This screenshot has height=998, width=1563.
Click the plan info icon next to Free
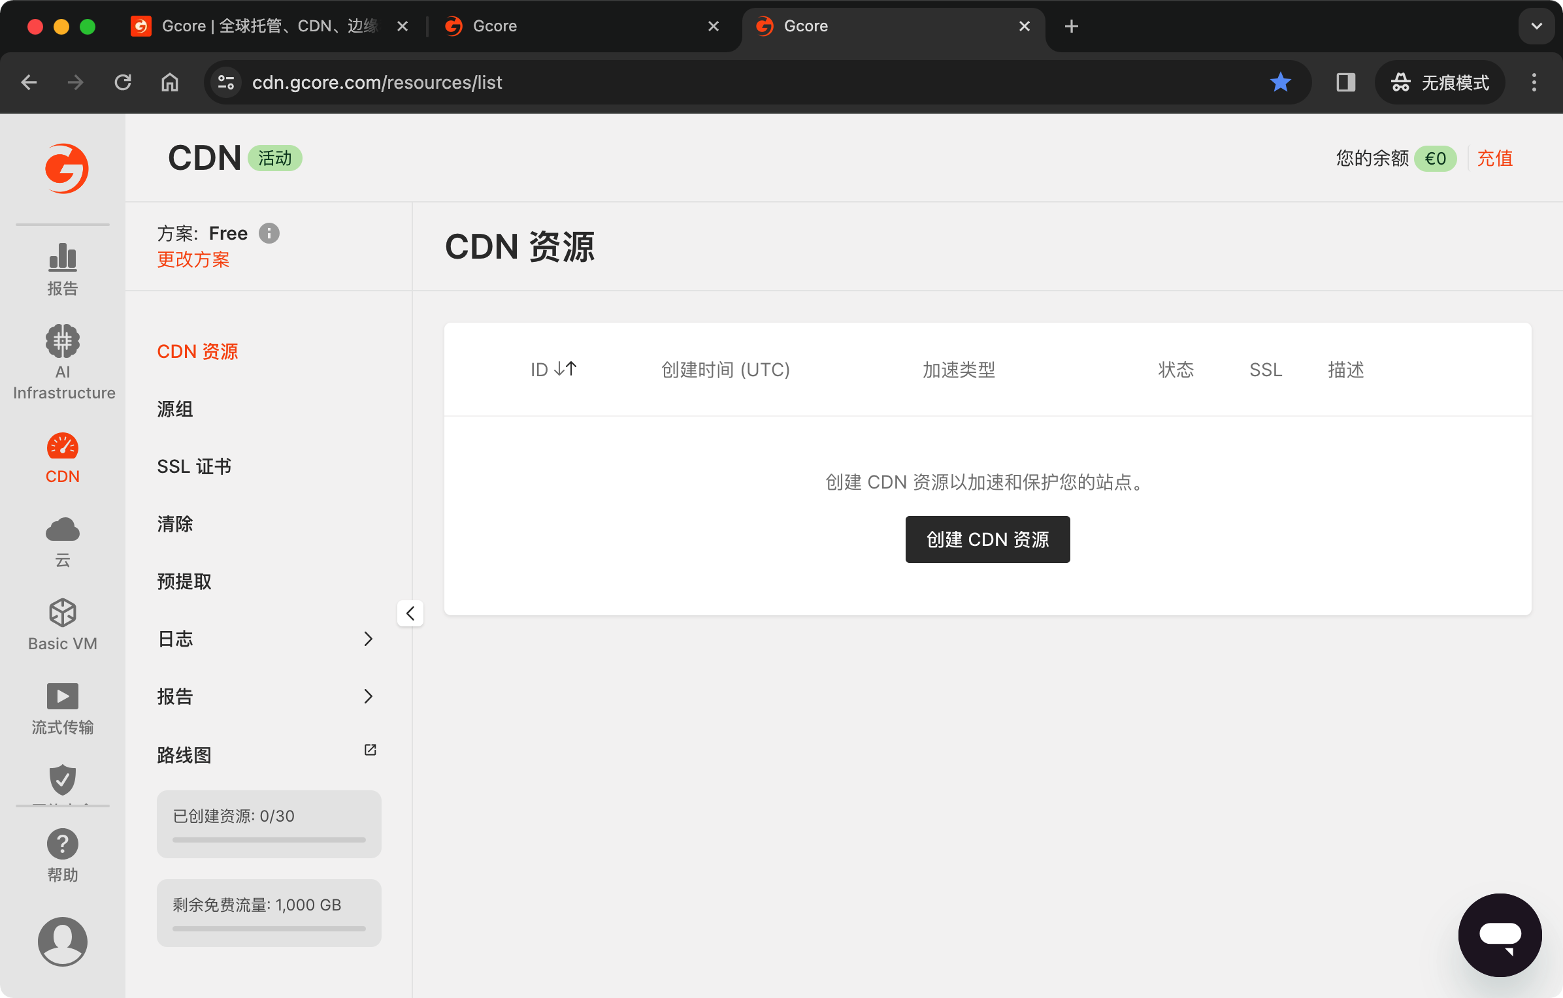(269, 233)
